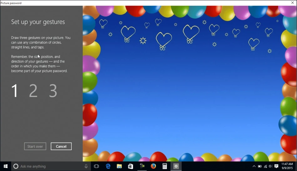
Task: Open the network connections tray icon
Action: coord(265,166)
